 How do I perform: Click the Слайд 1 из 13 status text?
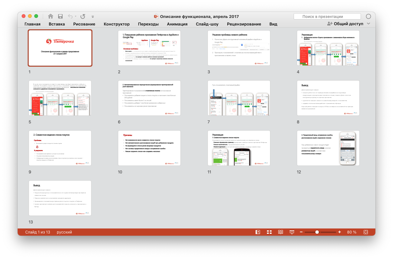(38, 232)
